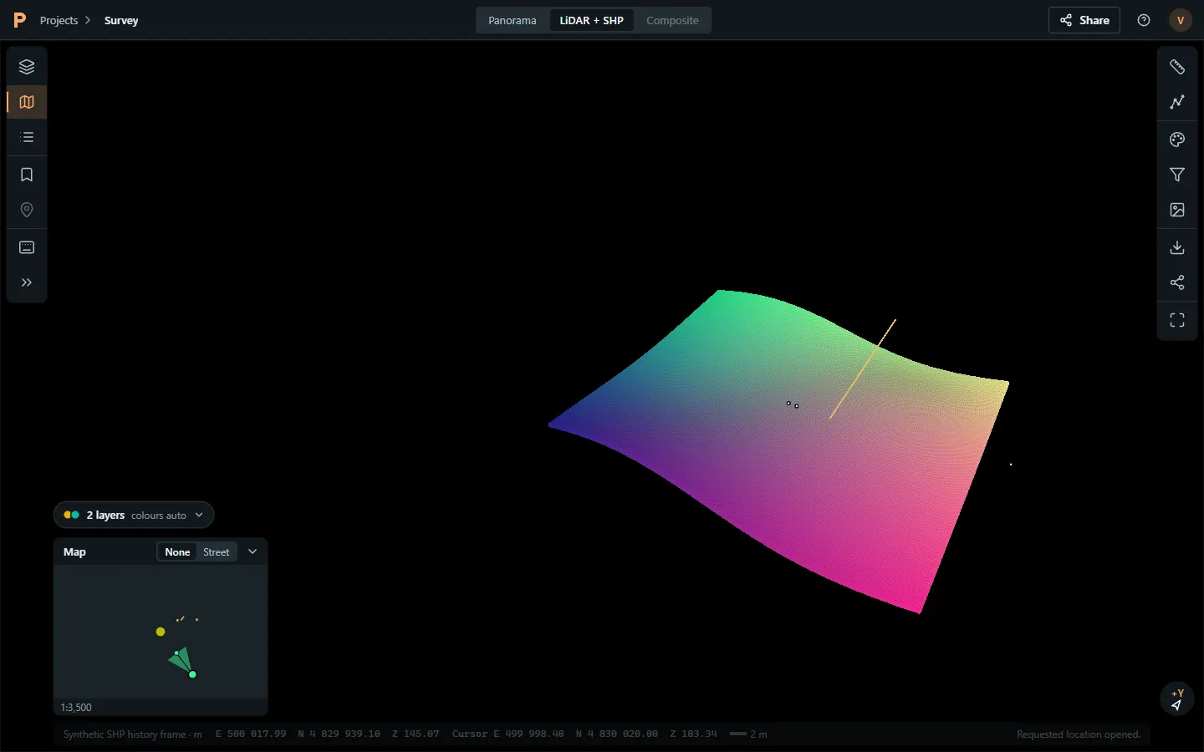The width and height of the screenshot is (1204, 752).
Task: Click the share nodes icon in right toolbar
Action: [1177, 282]
